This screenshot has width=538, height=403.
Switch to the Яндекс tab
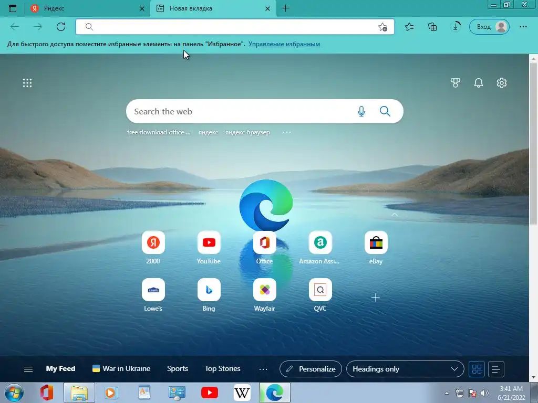pos(88,8)
